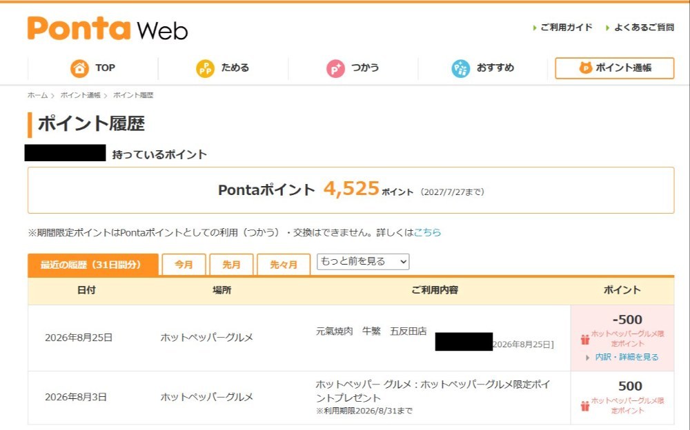690x430 pixels.
Task: Click 元氣焼肉 牛繁 五反田店 entry
Action: click(371, 331)
